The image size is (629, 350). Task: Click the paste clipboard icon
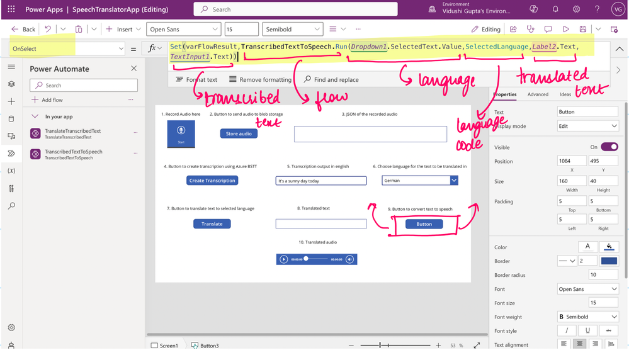(79, 29)
